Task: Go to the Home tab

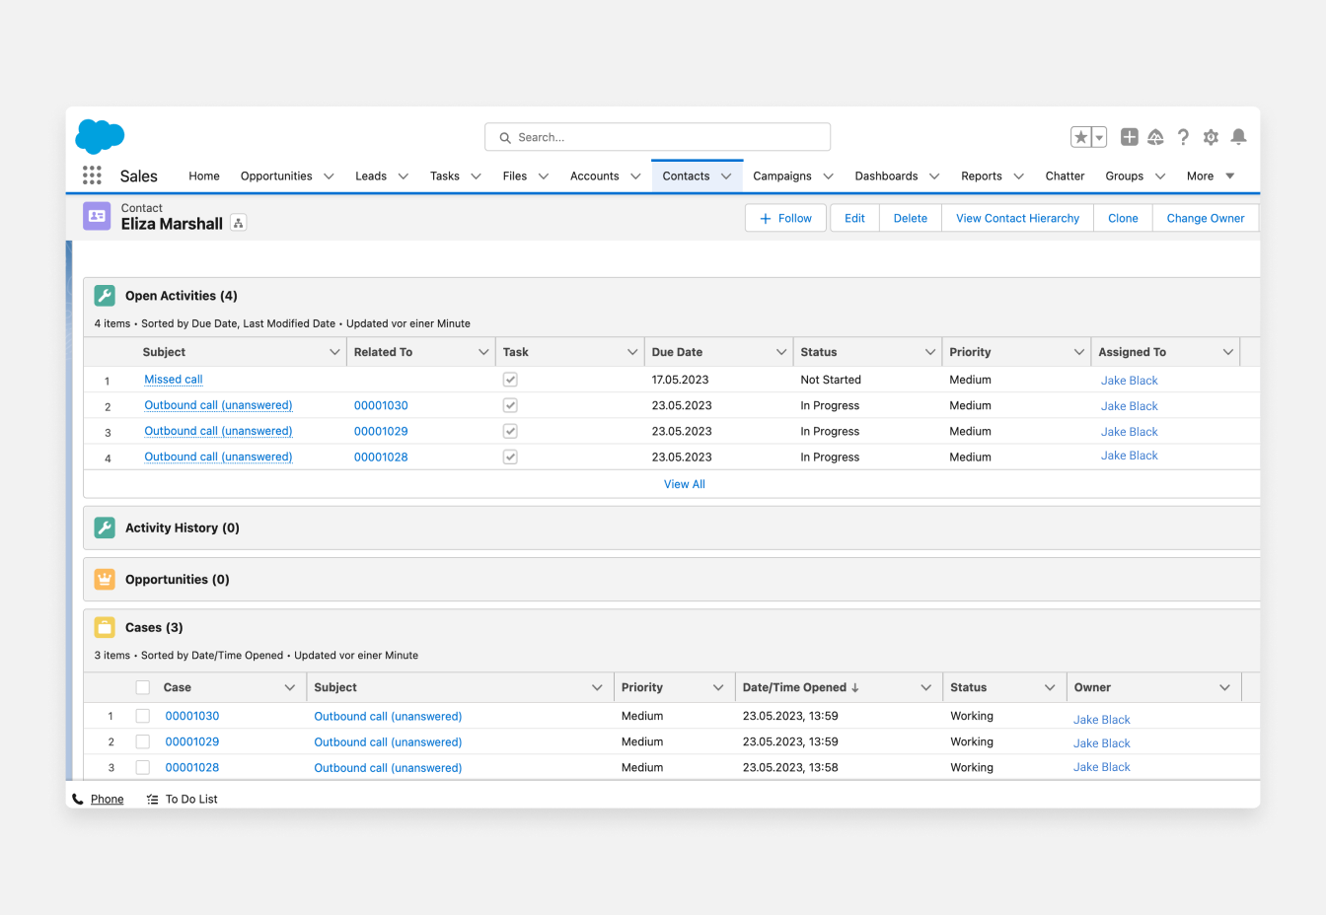Action: pos(204,176)
